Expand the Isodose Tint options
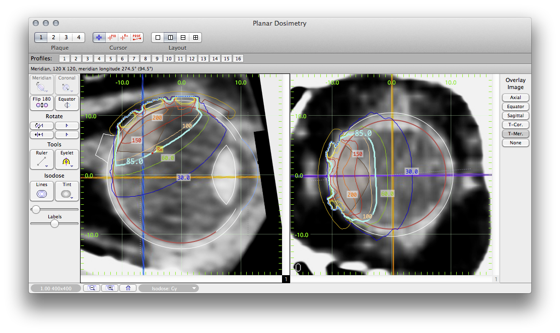The width and height of the screenshot is (560, 333). pyautogui.click(x=72, y=198)
